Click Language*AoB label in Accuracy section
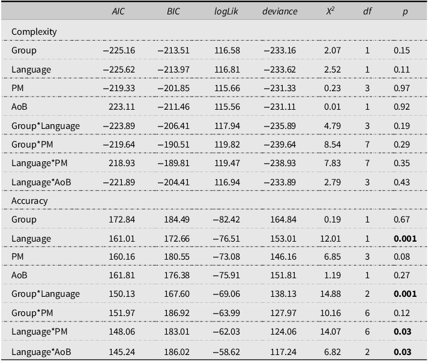Image resolution: width=428 pixels, height=361 pixels. point(41,352)
